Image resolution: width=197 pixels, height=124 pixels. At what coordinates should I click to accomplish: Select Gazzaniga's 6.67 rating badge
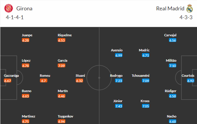tap(7, 81)
